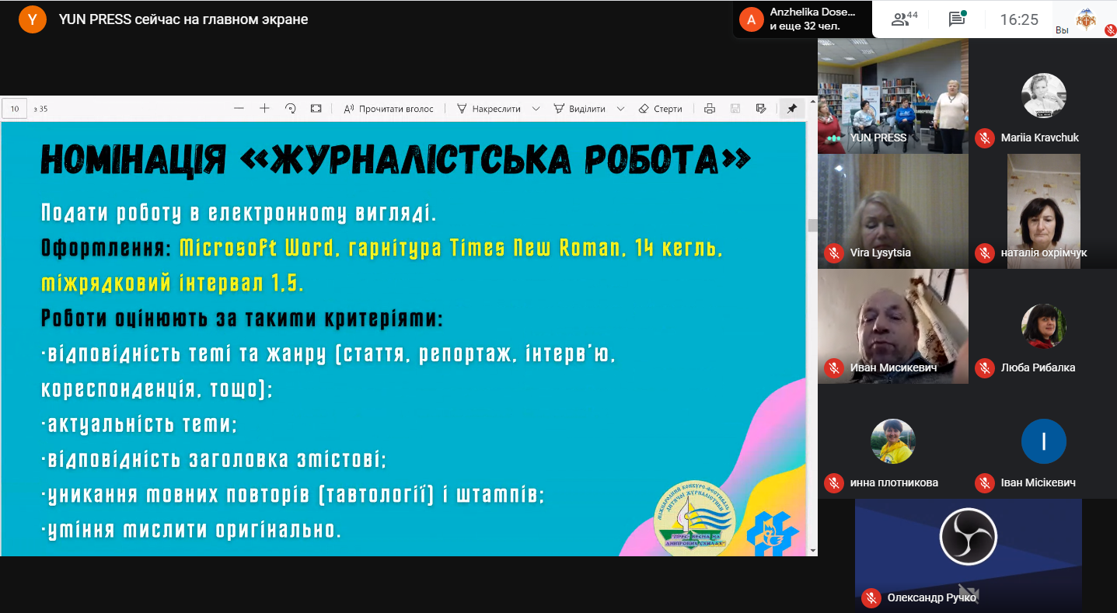Screen dimensions: 1117x613
Task: Open the YUN PRESS video tile
Action: point(893,96)
